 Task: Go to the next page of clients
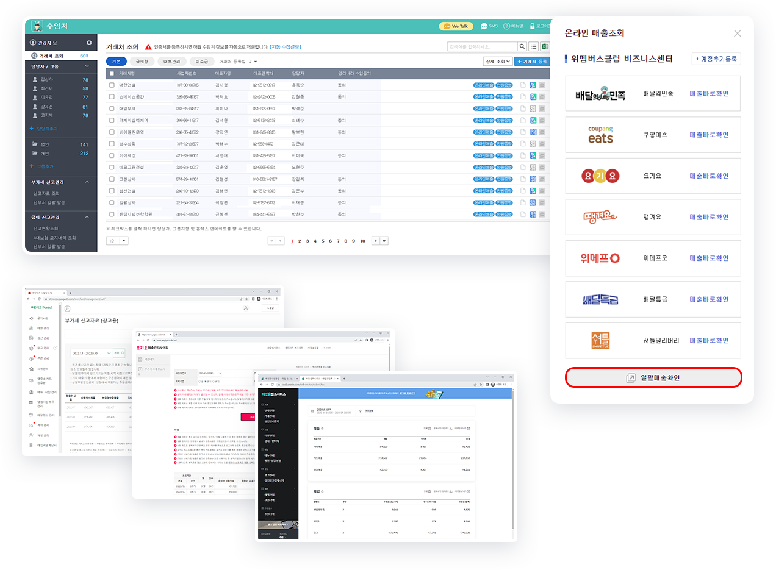coord(376,241)
